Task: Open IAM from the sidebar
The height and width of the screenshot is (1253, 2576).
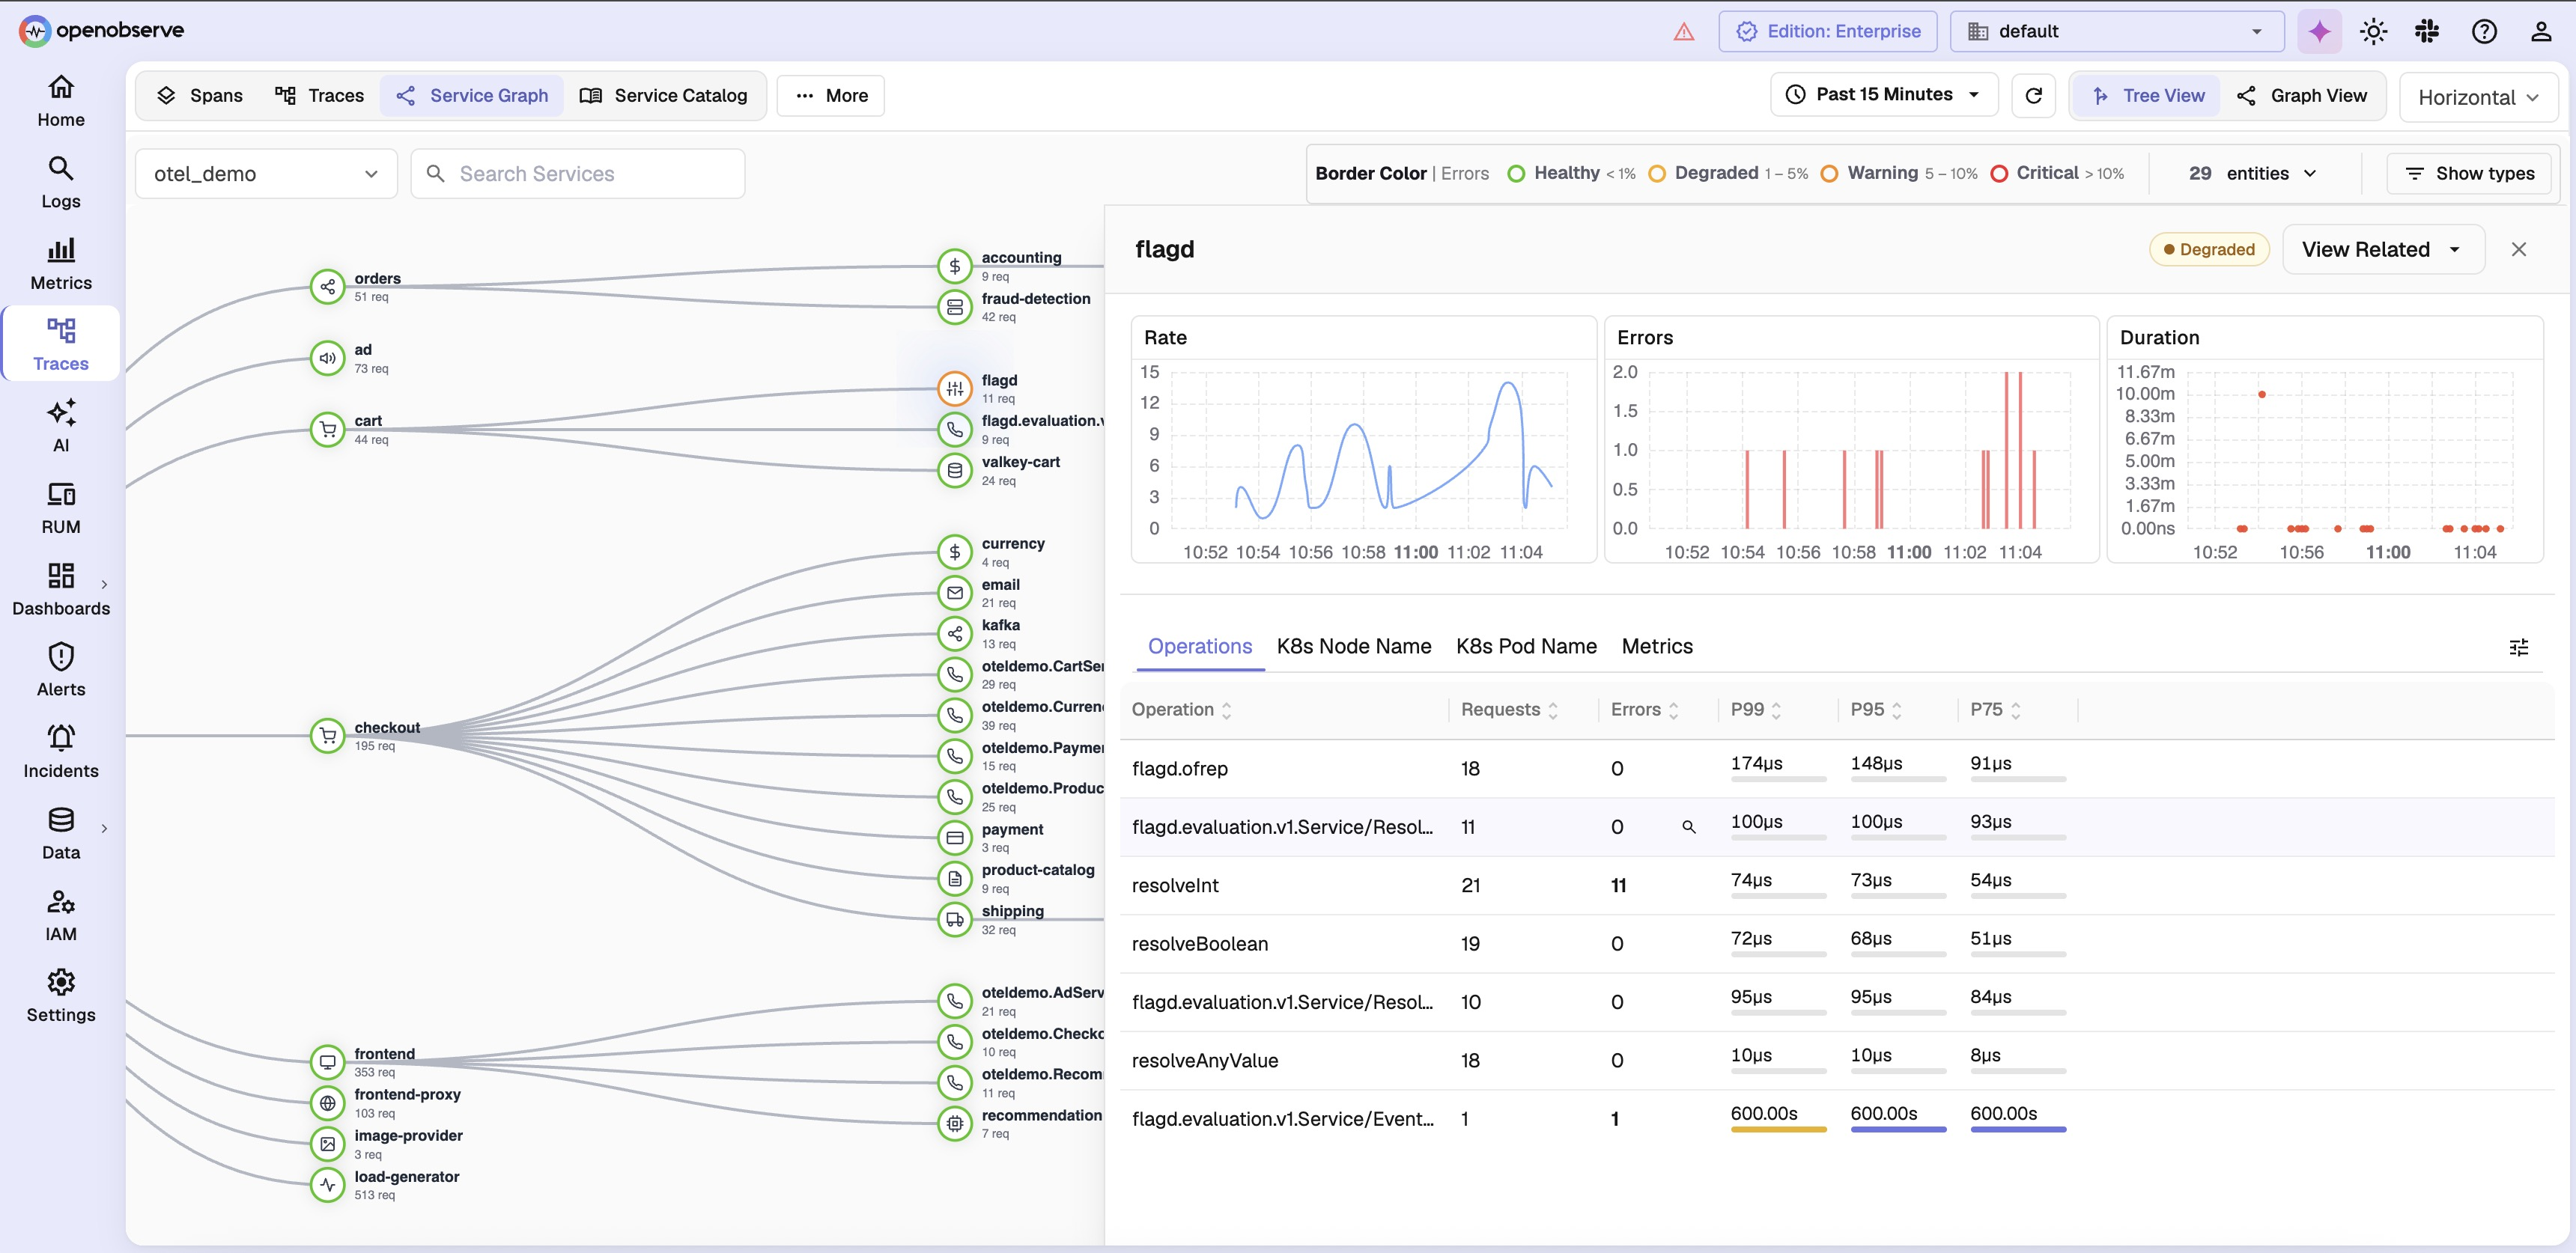Action: click(x=61, y=915)
